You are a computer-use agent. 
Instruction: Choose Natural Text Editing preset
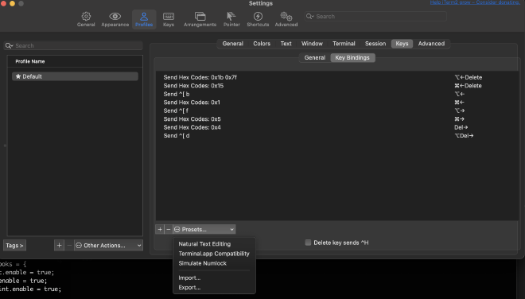204,244
